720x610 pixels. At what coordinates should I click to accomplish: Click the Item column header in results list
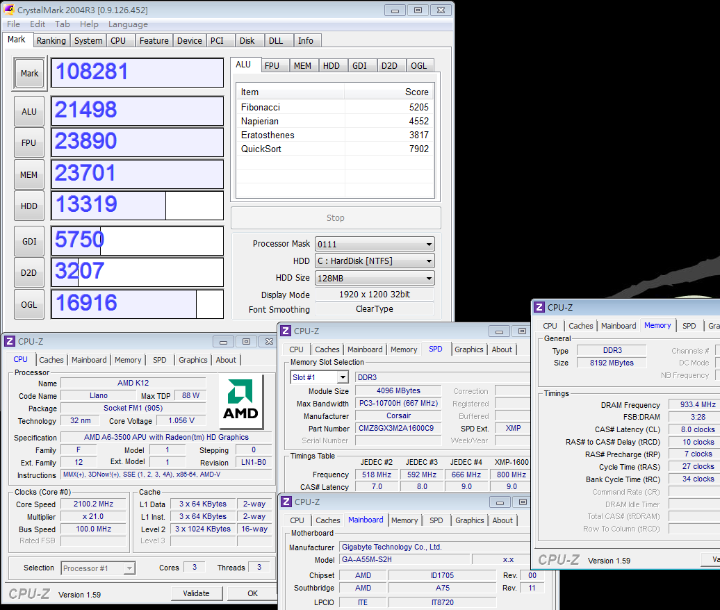click(x=291, y=92)
